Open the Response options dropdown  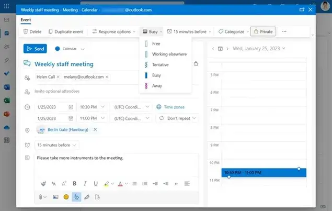[113, 31]
